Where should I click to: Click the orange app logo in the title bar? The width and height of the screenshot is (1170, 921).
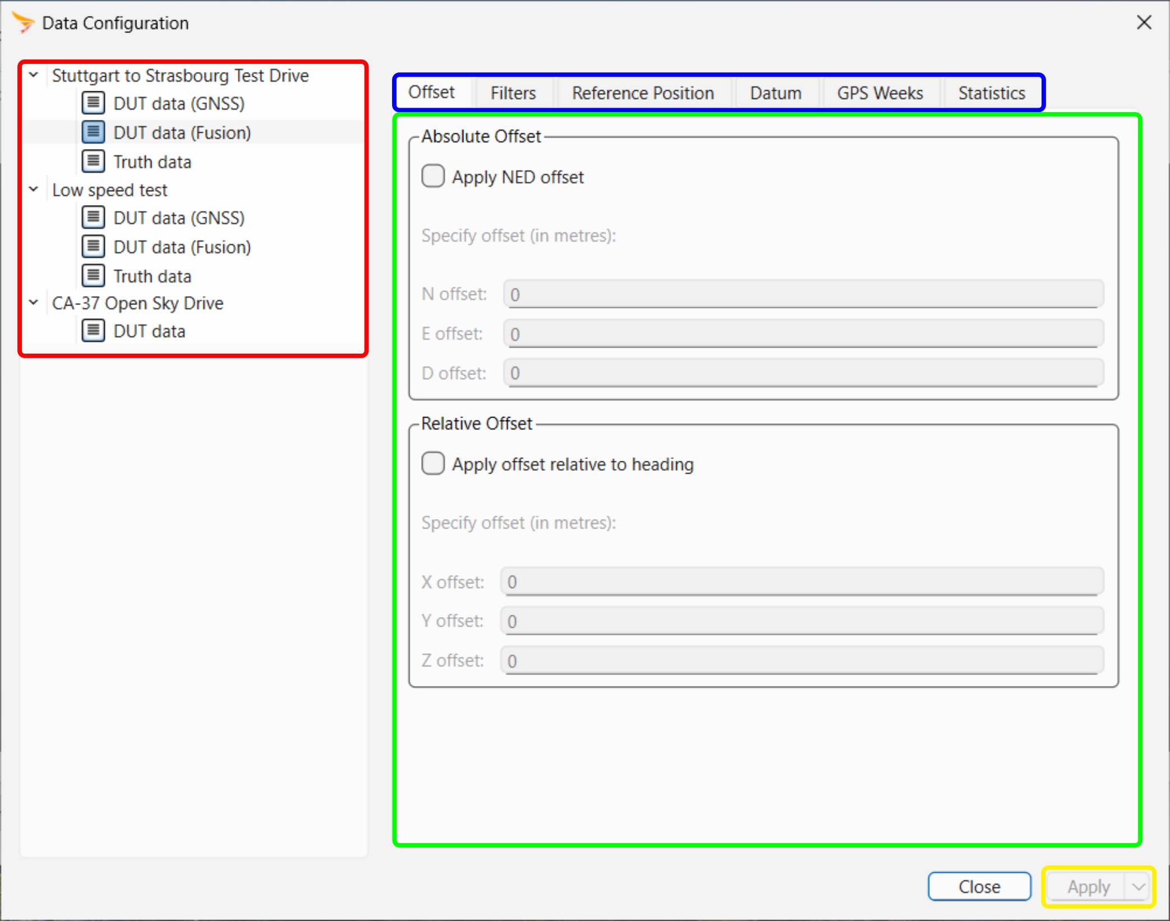[24, 22]
